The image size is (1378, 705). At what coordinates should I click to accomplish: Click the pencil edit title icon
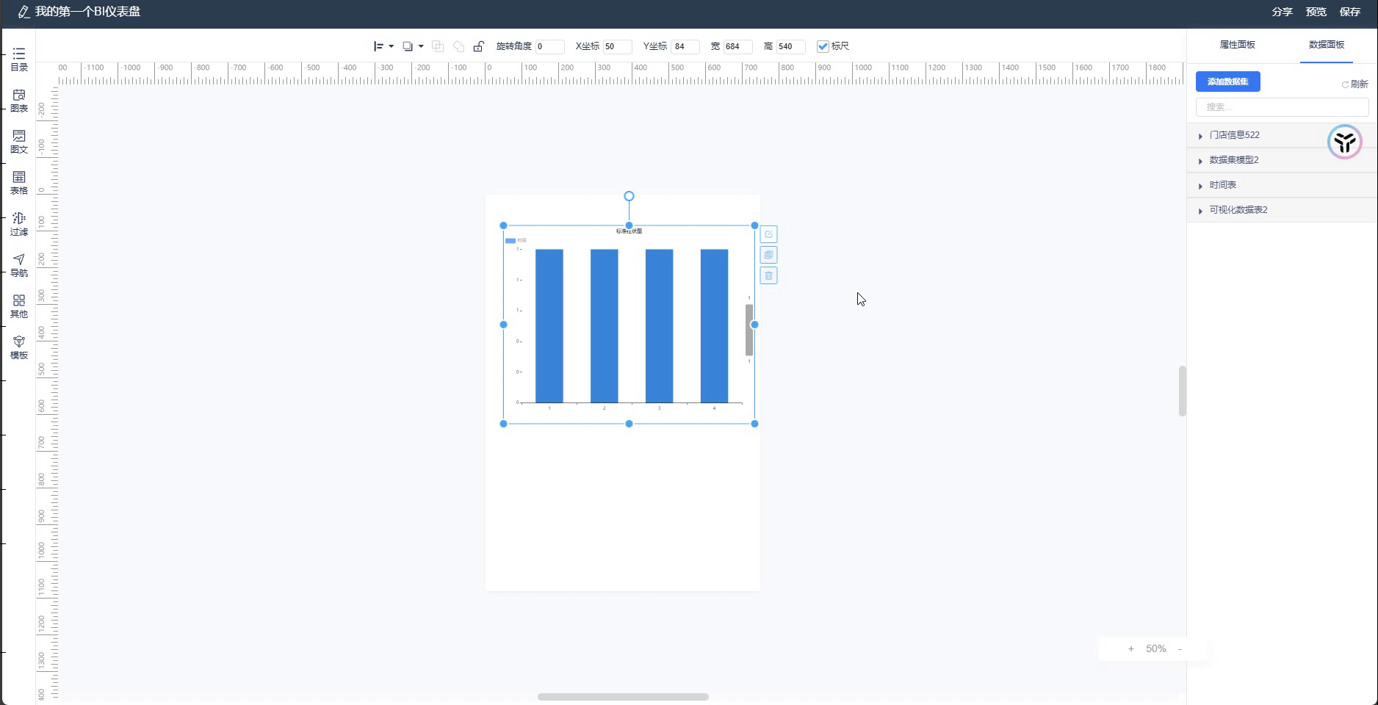click(24, 12)
